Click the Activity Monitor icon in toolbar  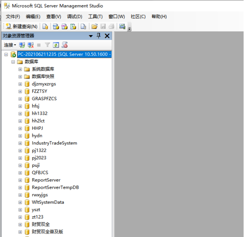coord(122,26)
